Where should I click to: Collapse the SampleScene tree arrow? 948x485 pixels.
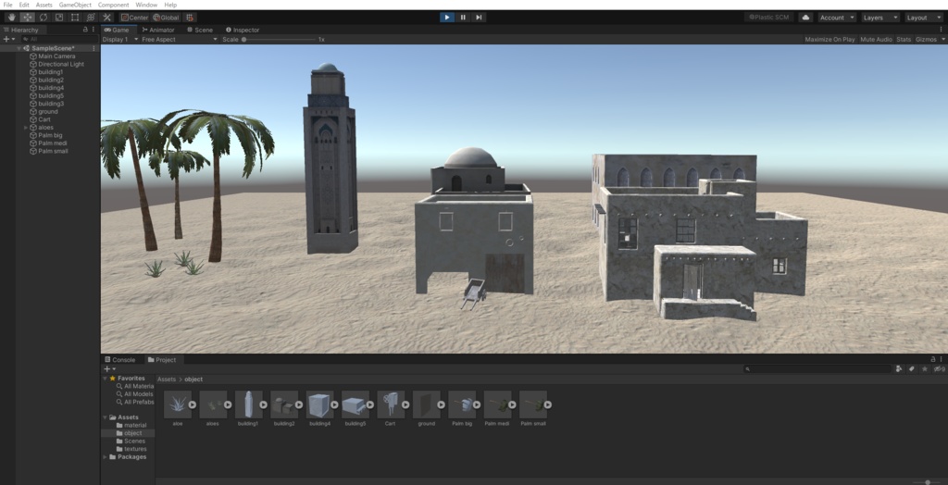pos(19,48)
